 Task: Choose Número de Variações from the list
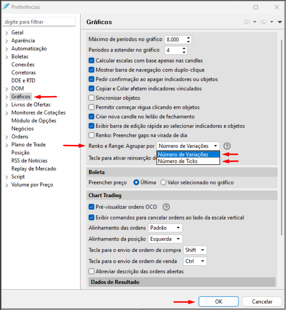click(x=188, y=154)
